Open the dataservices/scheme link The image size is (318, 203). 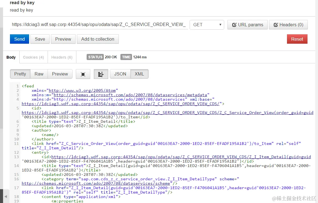[96, 184]
